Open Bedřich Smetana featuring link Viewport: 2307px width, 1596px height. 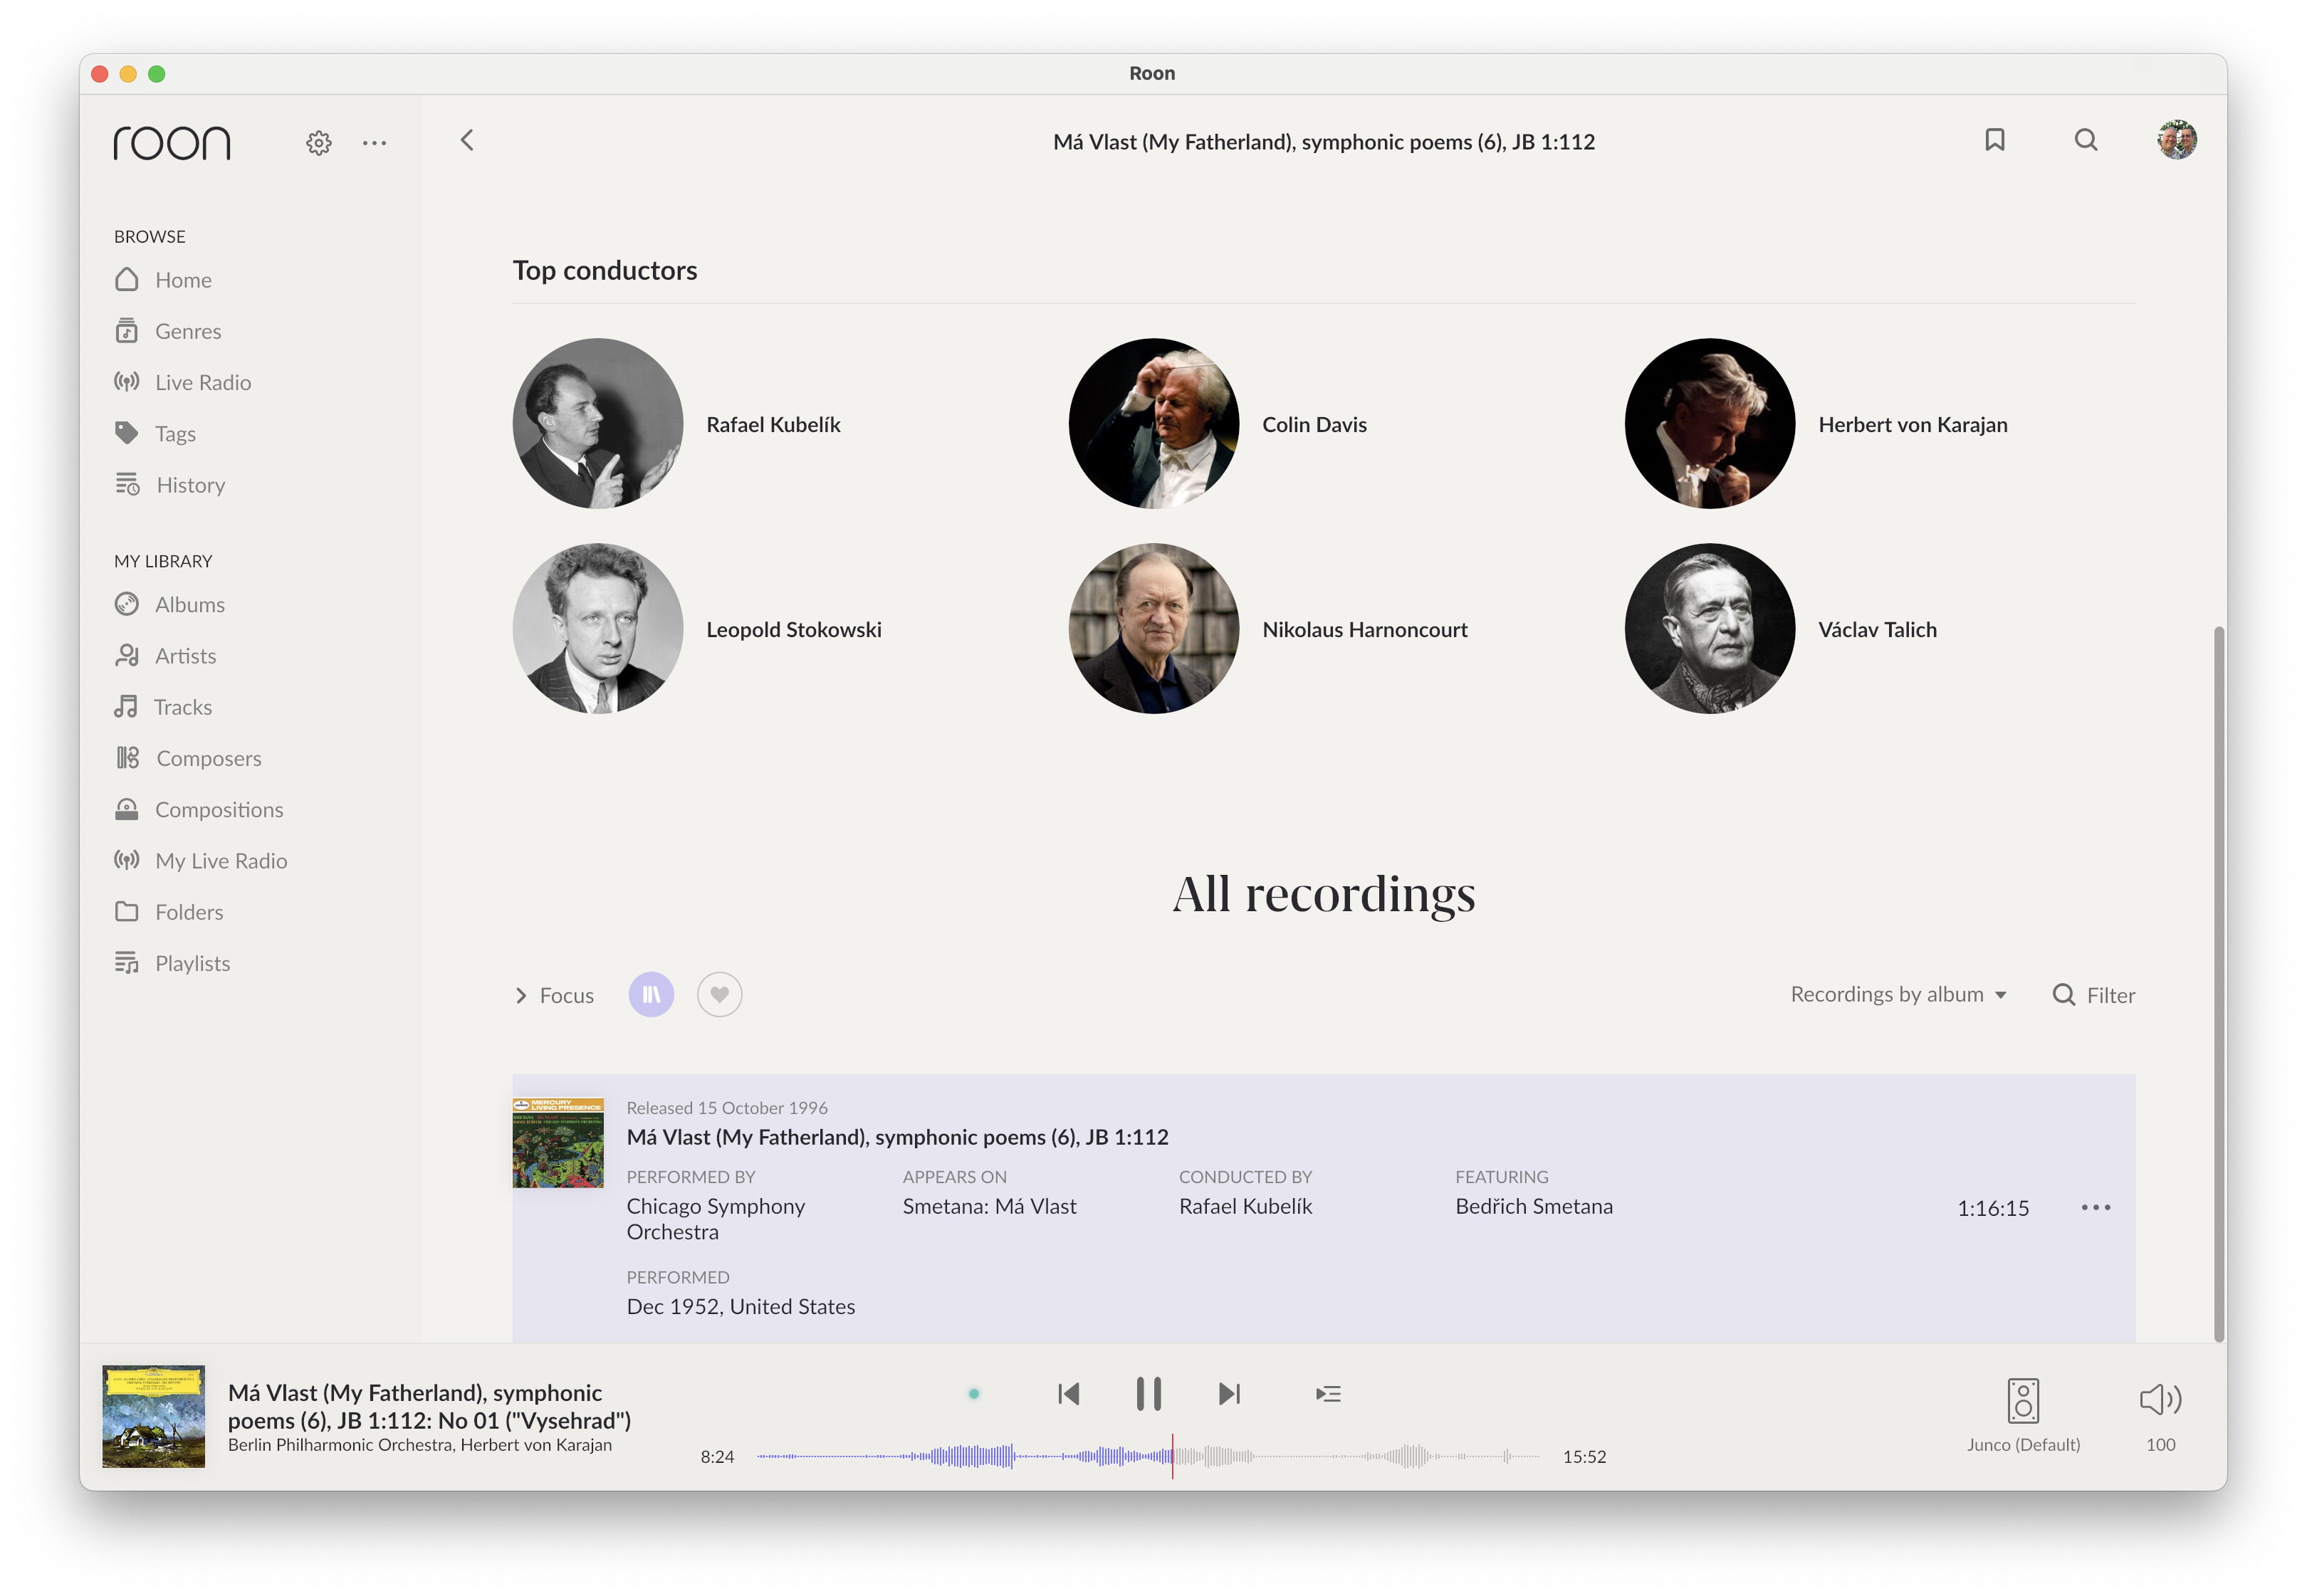point(1533,1206)
